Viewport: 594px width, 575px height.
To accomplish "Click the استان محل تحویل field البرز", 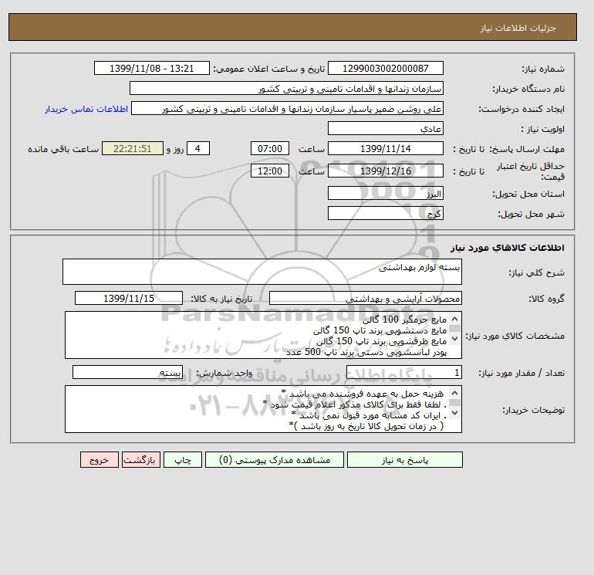I will (385, 194).
